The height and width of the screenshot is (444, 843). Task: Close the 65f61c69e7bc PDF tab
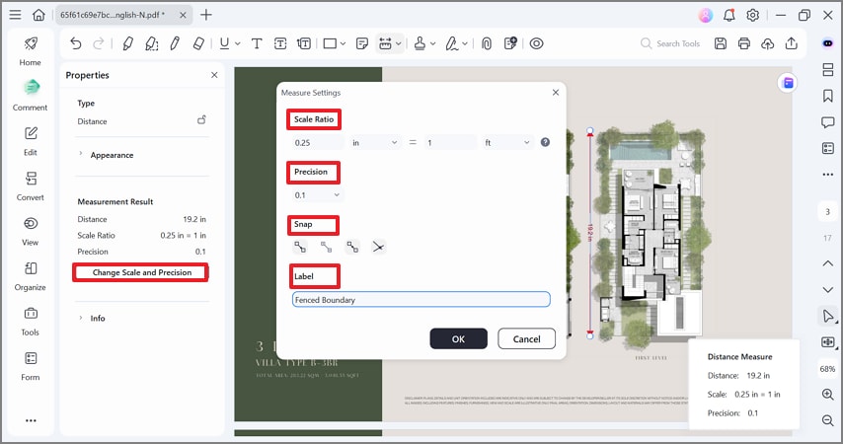(x=183, y=15)
